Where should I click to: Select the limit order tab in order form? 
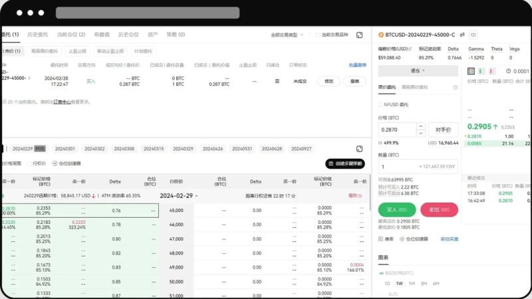pos(387,88)
